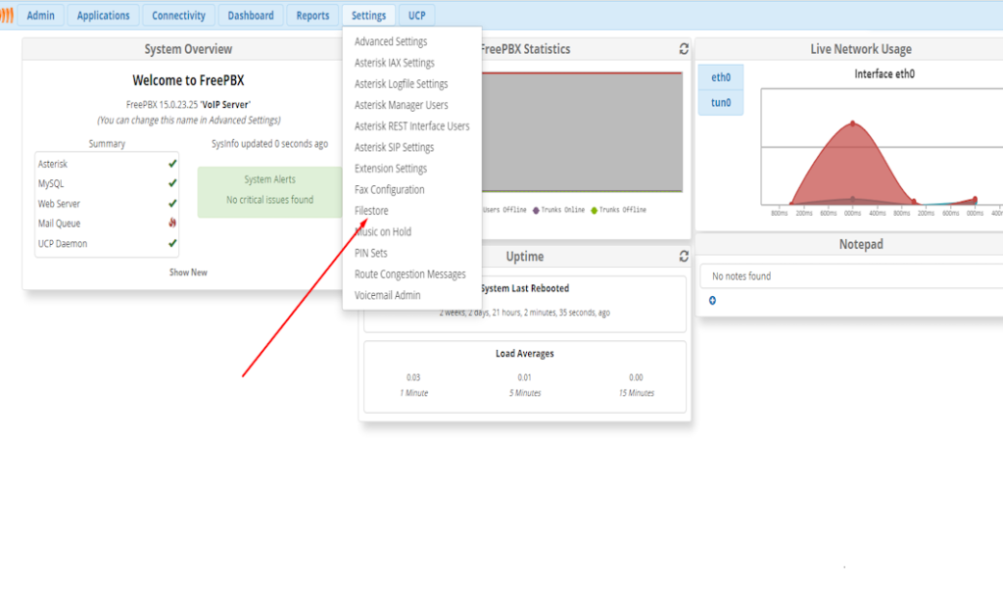
Task: Click the 5 Minutes load average value
Action: tap(525, 377)
